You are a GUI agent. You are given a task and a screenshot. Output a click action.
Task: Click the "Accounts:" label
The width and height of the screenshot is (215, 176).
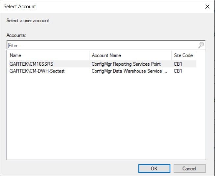click(16, 35)
